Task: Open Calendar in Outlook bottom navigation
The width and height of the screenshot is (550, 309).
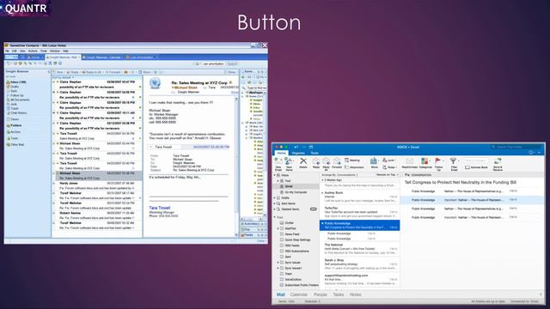Action: 299,294
